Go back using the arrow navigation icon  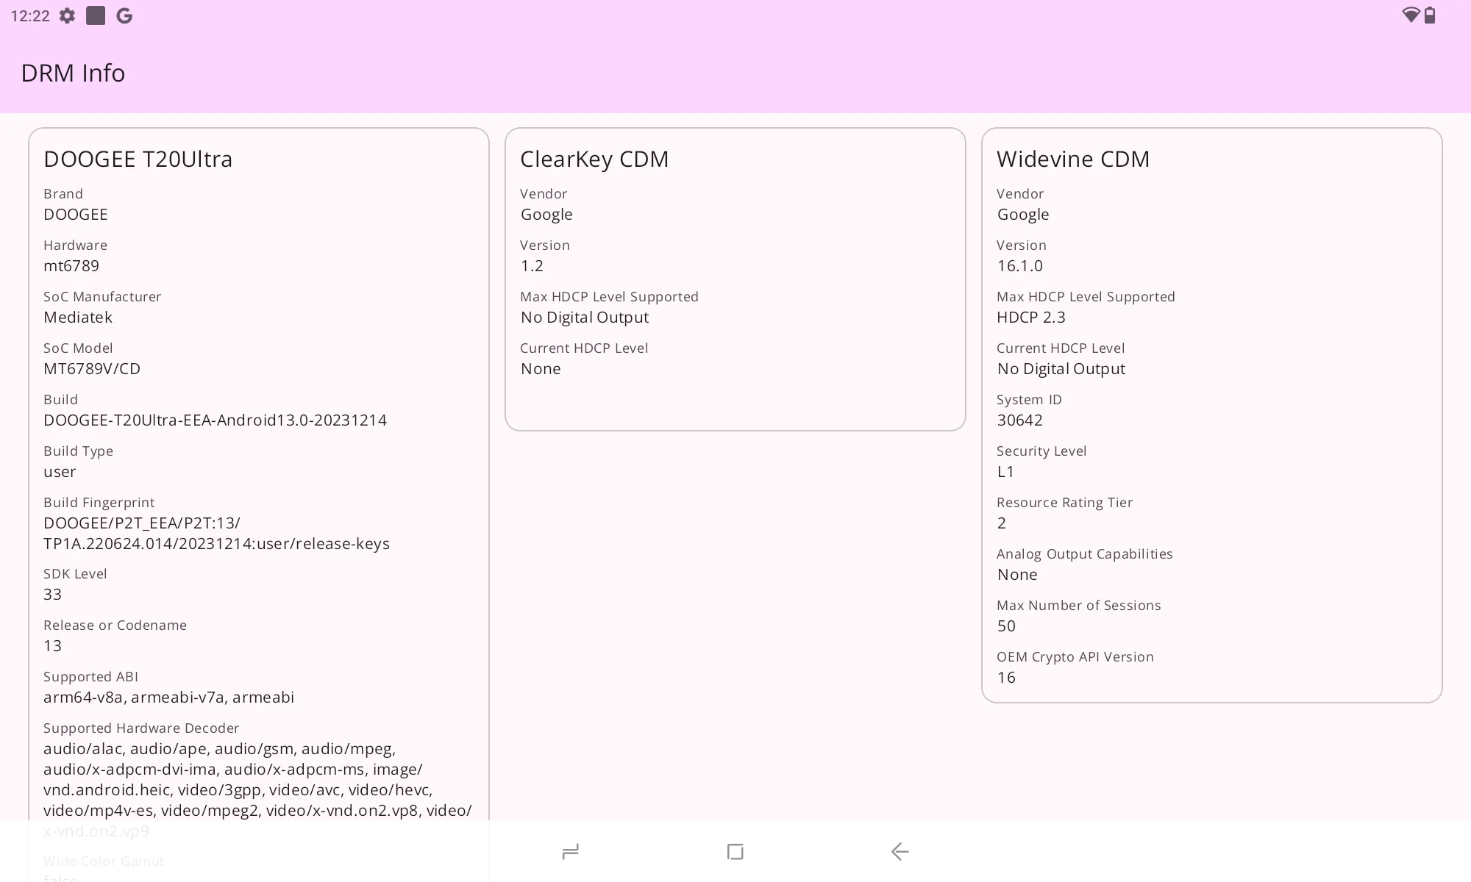(900, 851)
